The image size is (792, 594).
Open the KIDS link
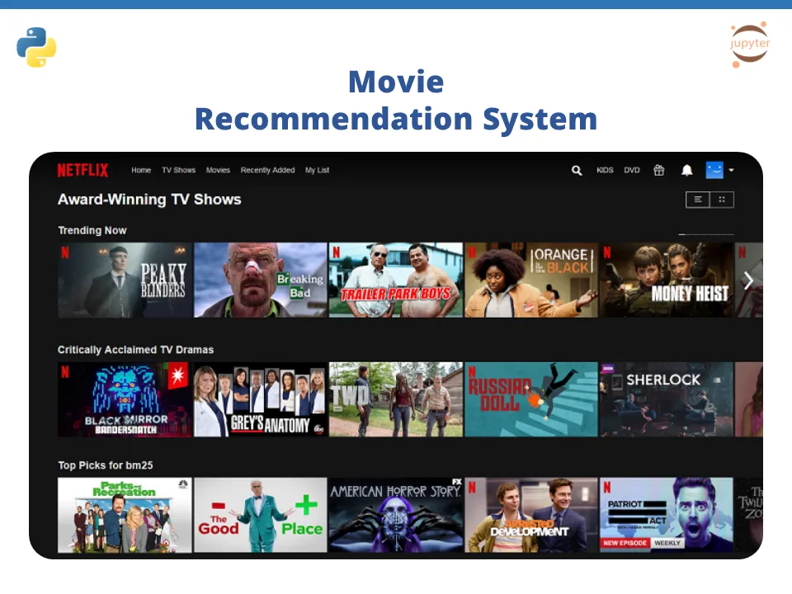pyautogui.click(x=605, y=171)
